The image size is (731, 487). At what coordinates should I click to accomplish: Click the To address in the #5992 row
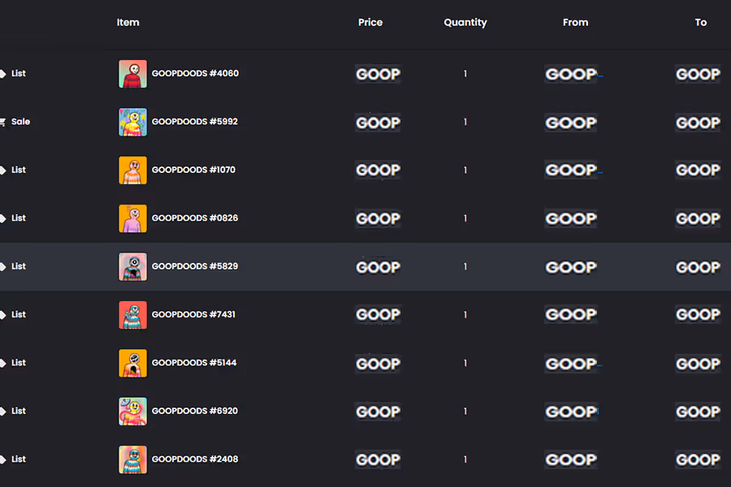[698, 123]
